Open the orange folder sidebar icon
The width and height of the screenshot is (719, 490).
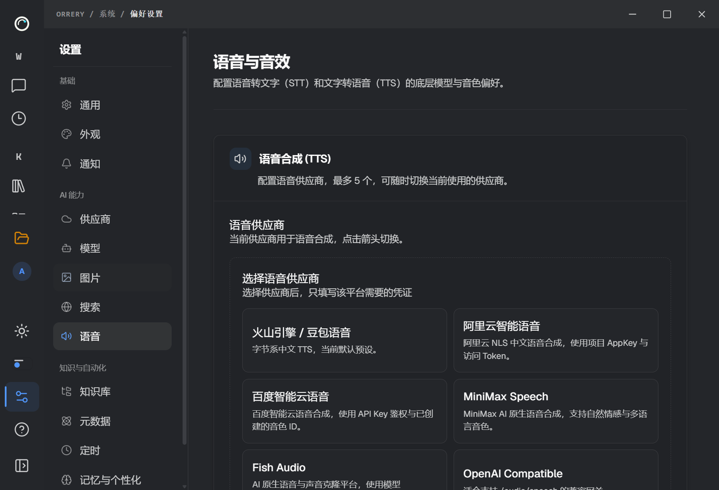(x=21, y=238)
